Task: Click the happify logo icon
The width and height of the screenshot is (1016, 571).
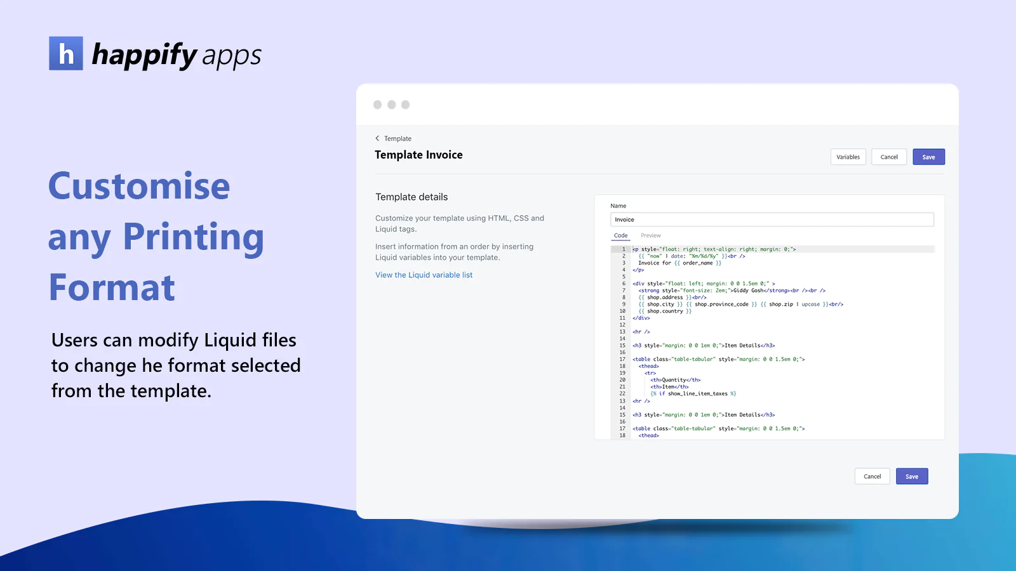Action: (x=66, y=53)
